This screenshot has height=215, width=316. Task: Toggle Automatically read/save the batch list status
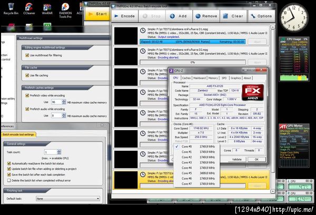coord(9,163)
